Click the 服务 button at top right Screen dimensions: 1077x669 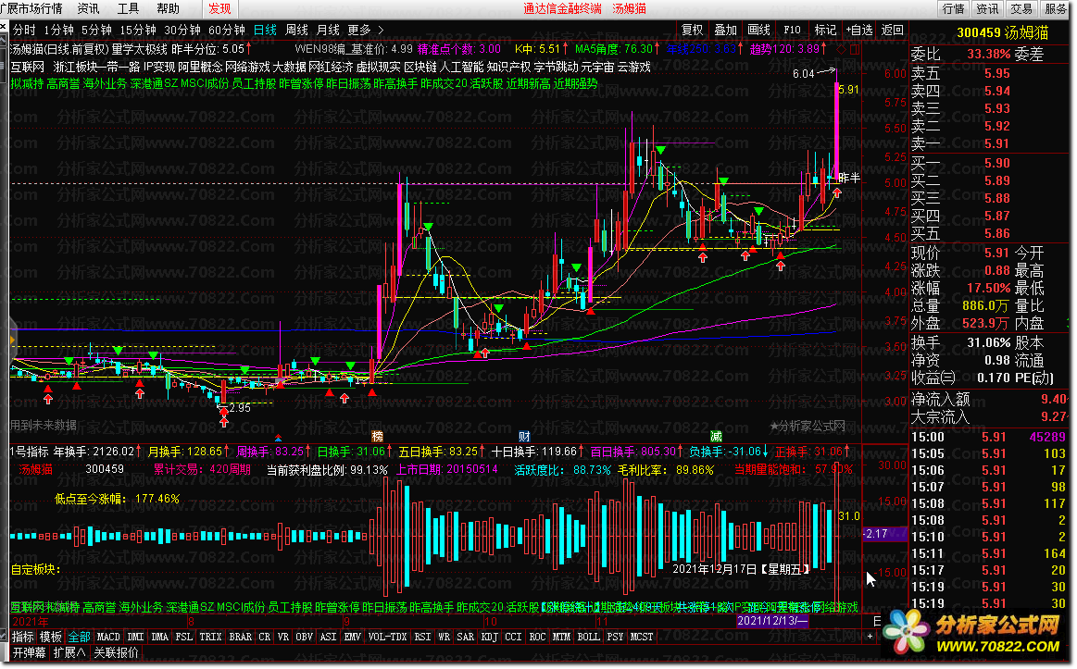coord(1057,8)
